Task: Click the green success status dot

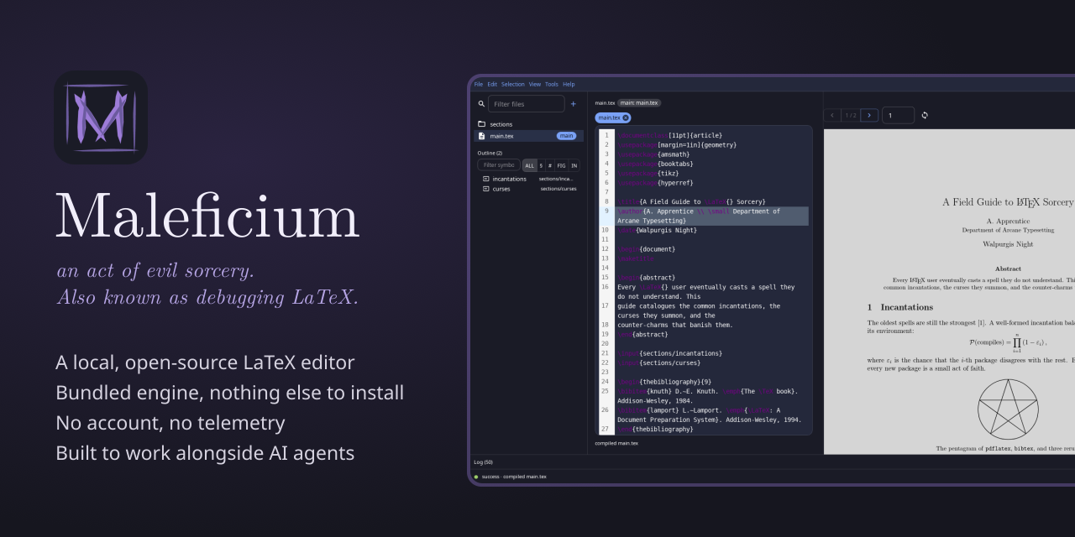Action: 476,477
